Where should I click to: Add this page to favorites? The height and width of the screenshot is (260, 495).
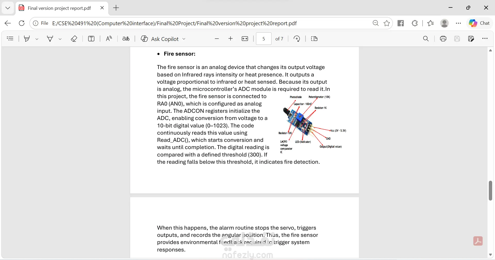pos(387,23)
